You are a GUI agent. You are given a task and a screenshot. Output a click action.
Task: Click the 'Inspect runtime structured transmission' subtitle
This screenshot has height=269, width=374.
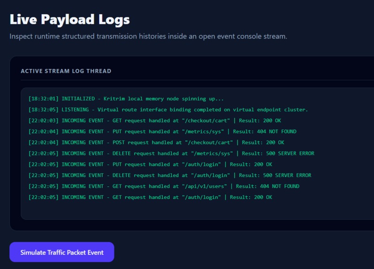pos(148,36)
